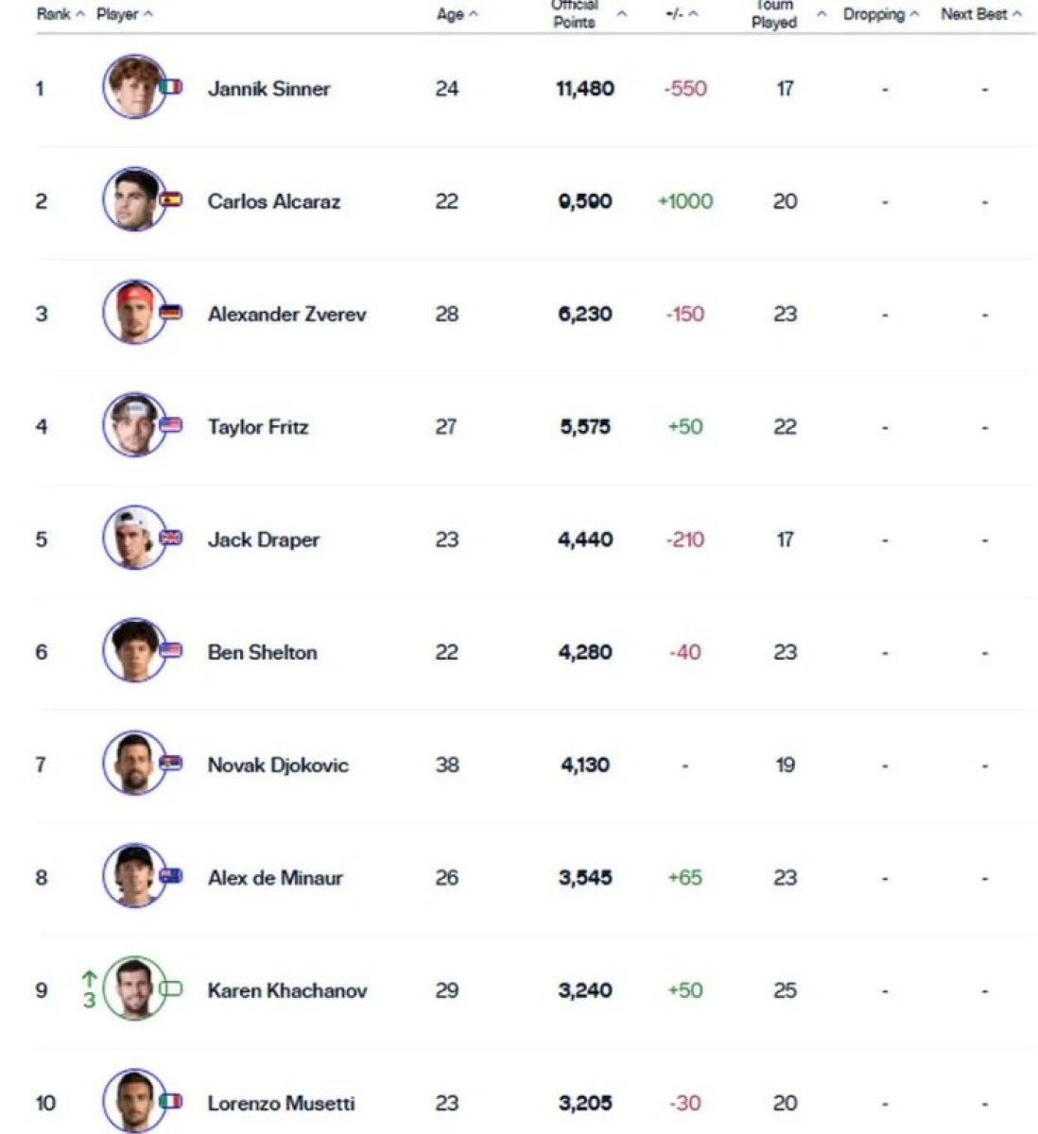Click the green up arrow beside Karen Khachanov
Viewport: 1038px width, 1134px height.
(x=89, y=978)
